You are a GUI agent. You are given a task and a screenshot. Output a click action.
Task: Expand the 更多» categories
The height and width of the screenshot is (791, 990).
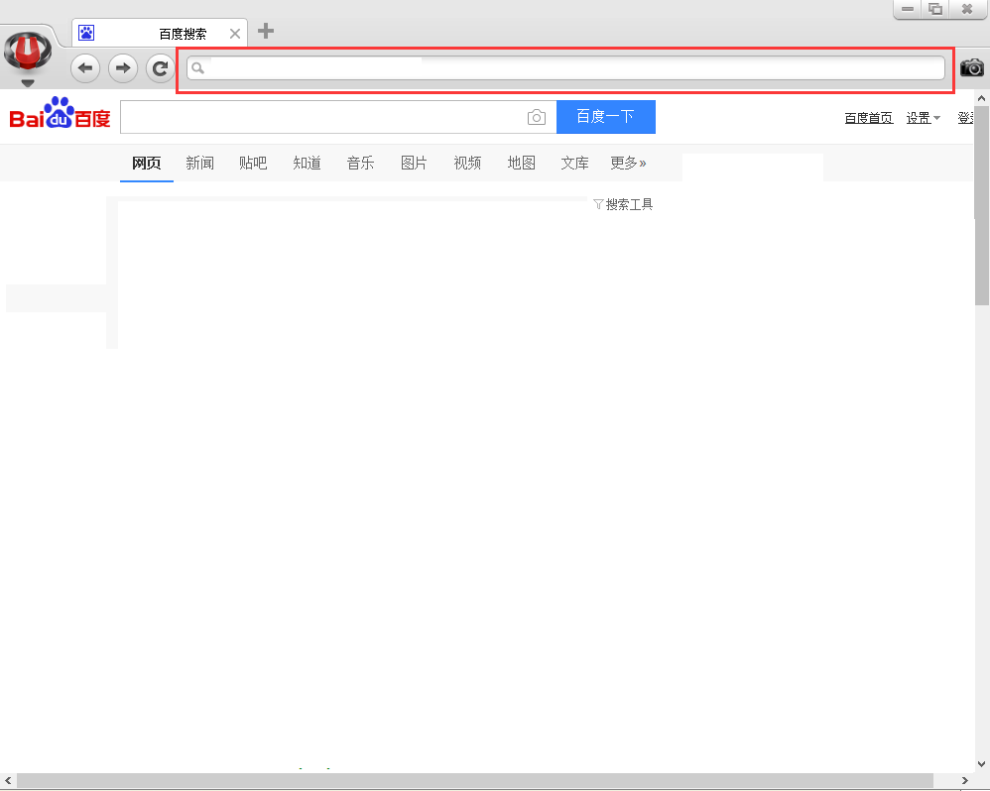628,163
